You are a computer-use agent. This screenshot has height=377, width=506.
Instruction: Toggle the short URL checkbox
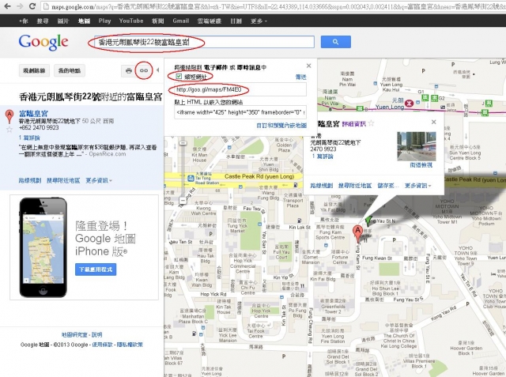(x=178, y=77)
